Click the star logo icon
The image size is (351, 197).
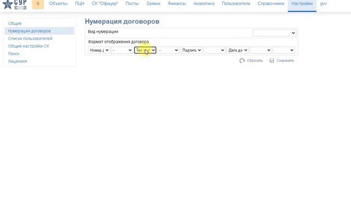[x=7, y=4]
